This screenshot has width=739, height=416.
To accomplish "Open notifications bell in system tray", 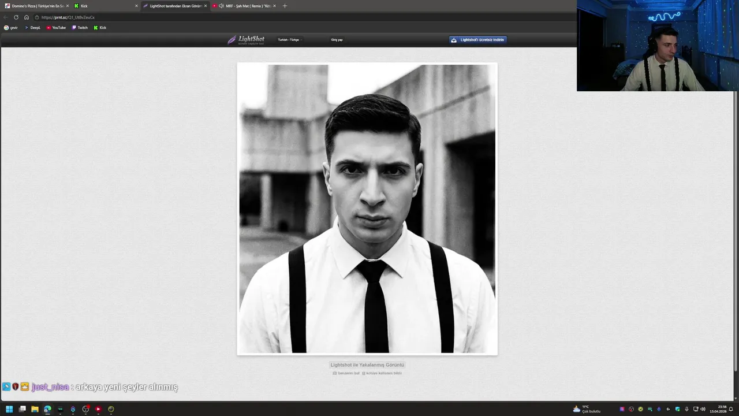I will (x=731, y=409).
